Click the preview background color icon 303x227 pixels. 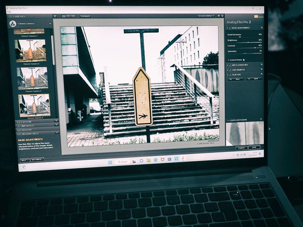pyautogui.click(x=219, y=16)
